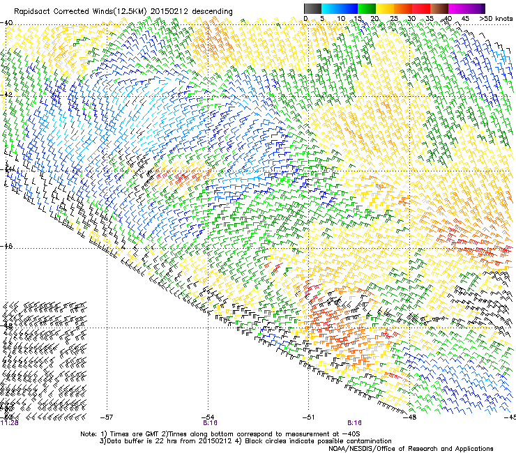Click the green 15-20 knots legend swatch

click(367, 8)
